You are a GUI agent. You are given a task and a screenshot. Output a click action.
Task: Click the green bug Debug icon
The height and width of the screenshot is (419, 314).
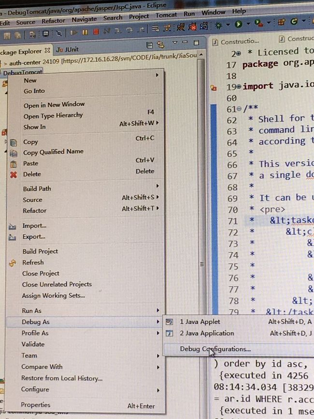click(219, 25)
